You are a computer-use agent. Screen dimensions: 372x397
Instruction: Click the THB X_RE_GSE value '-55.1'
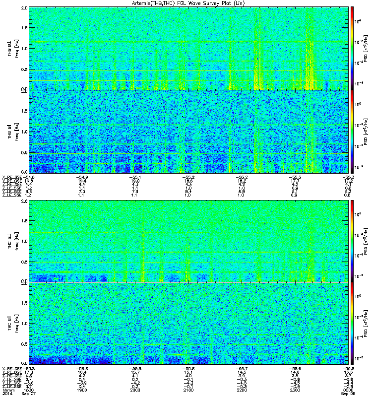(135, 177)
